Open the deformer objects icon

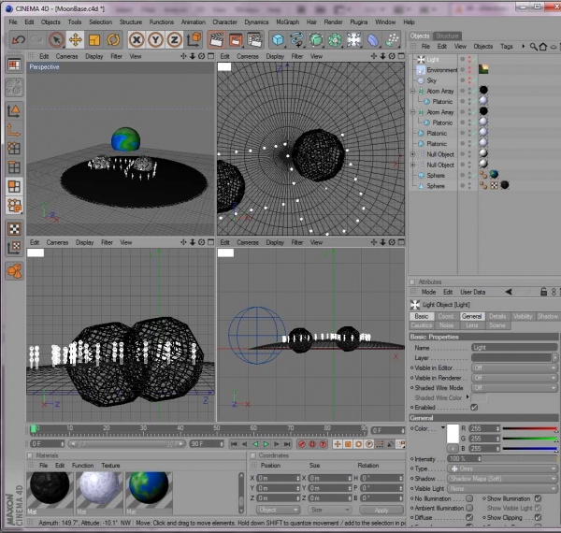[x=373, y=39]
